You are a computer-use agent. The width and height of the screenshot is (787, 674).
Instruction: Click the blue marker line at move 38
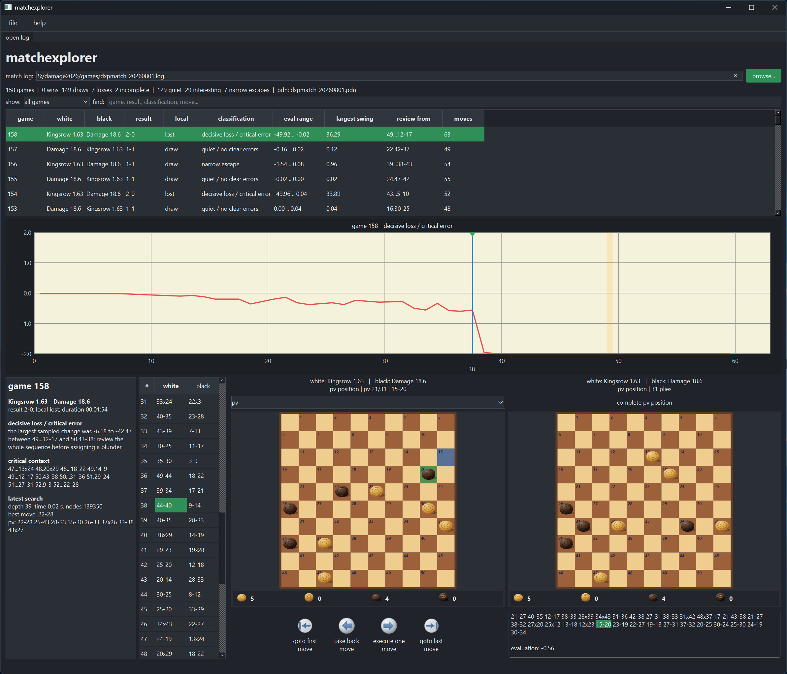[472, 293]
